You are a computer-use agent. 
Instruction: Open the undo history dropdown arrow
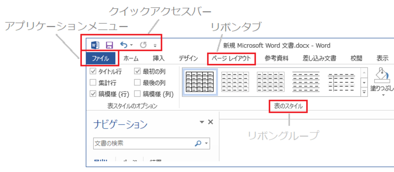pos(131,46)
